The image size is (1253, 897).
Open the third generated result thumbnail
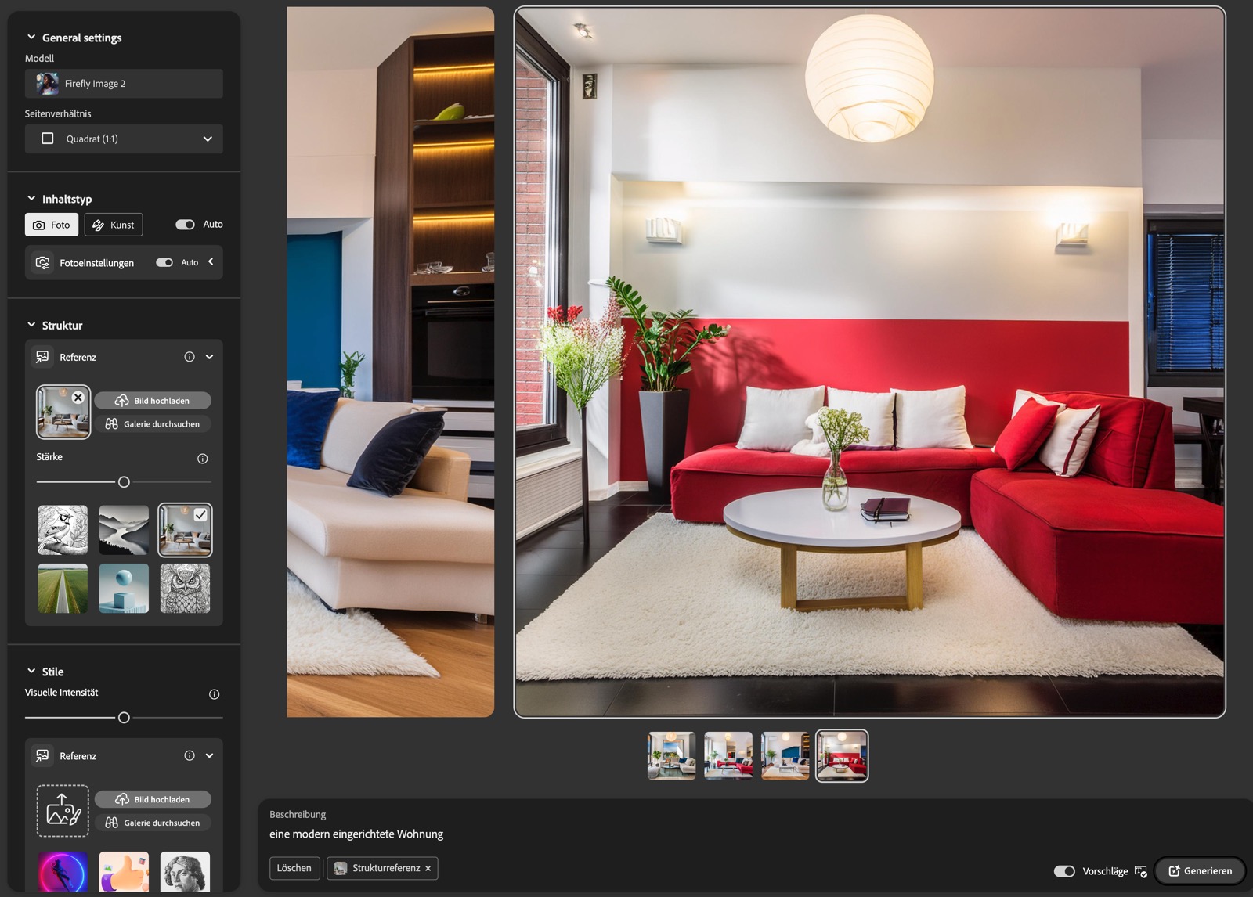[x=785, y=755]
